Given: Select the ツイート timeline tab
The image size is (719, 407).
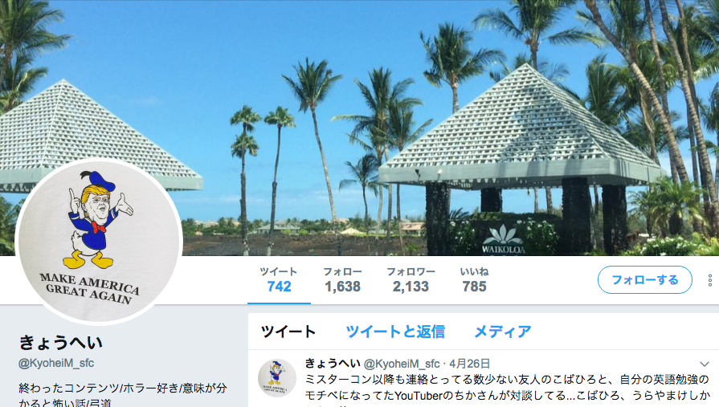Looking at the screenshot, I should click(x=288, y=332).
